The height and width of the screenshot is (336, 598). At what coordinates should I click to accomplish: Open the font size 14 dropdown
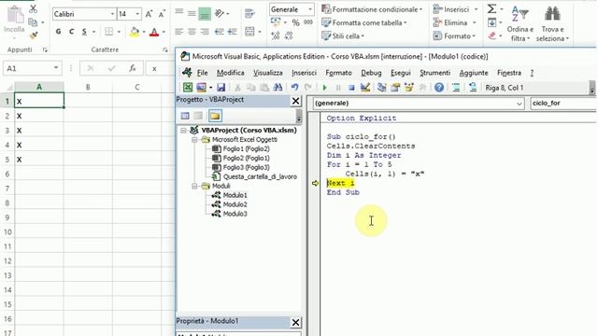tap(137, 14)
